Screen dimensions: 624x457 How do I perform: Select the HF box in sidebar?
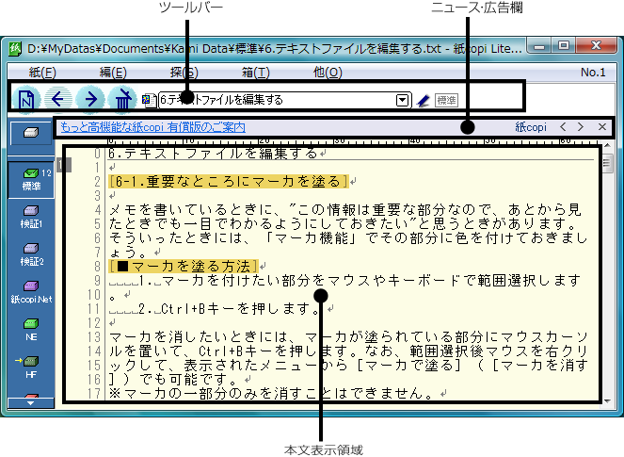point(31,365)
